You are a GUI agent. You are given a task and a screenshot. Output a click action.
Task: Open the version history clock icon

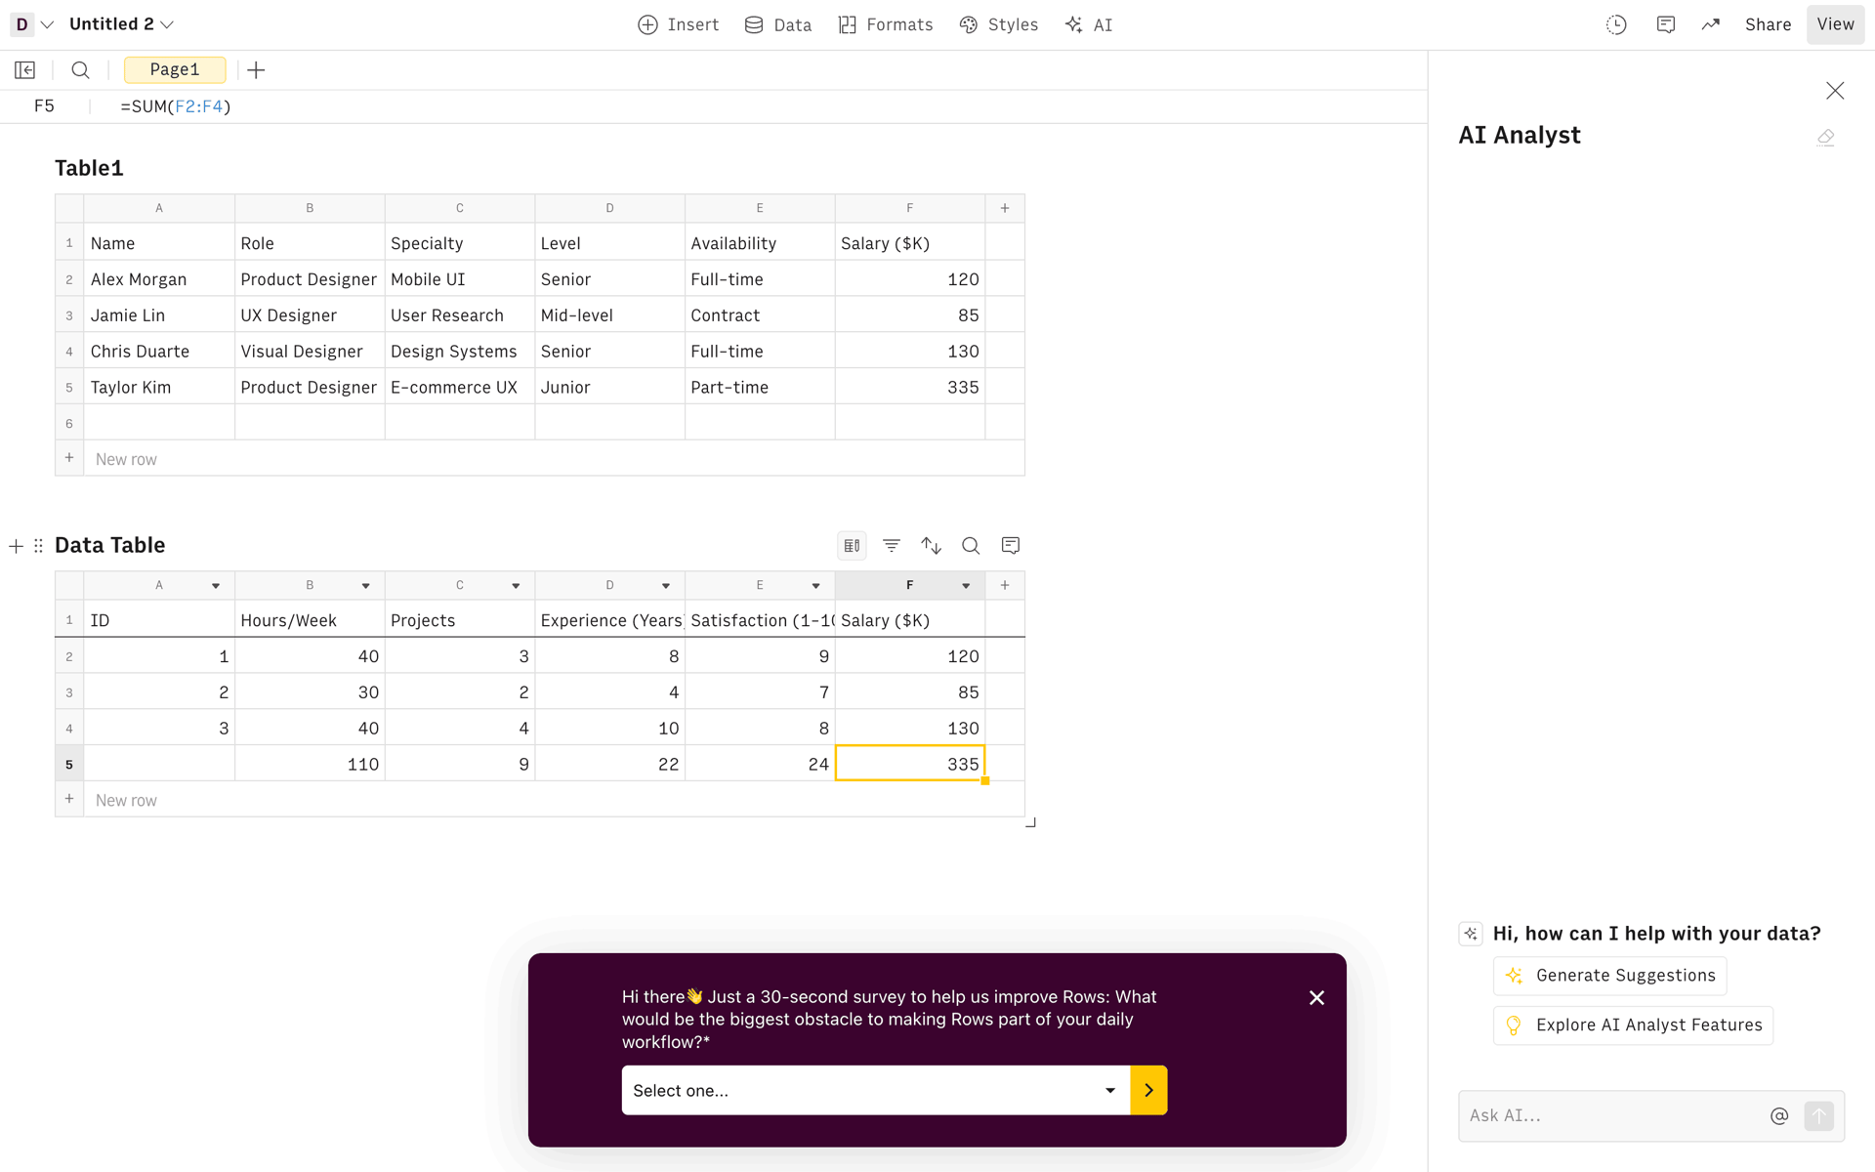pyautogui.click(x=1616, y=24)
